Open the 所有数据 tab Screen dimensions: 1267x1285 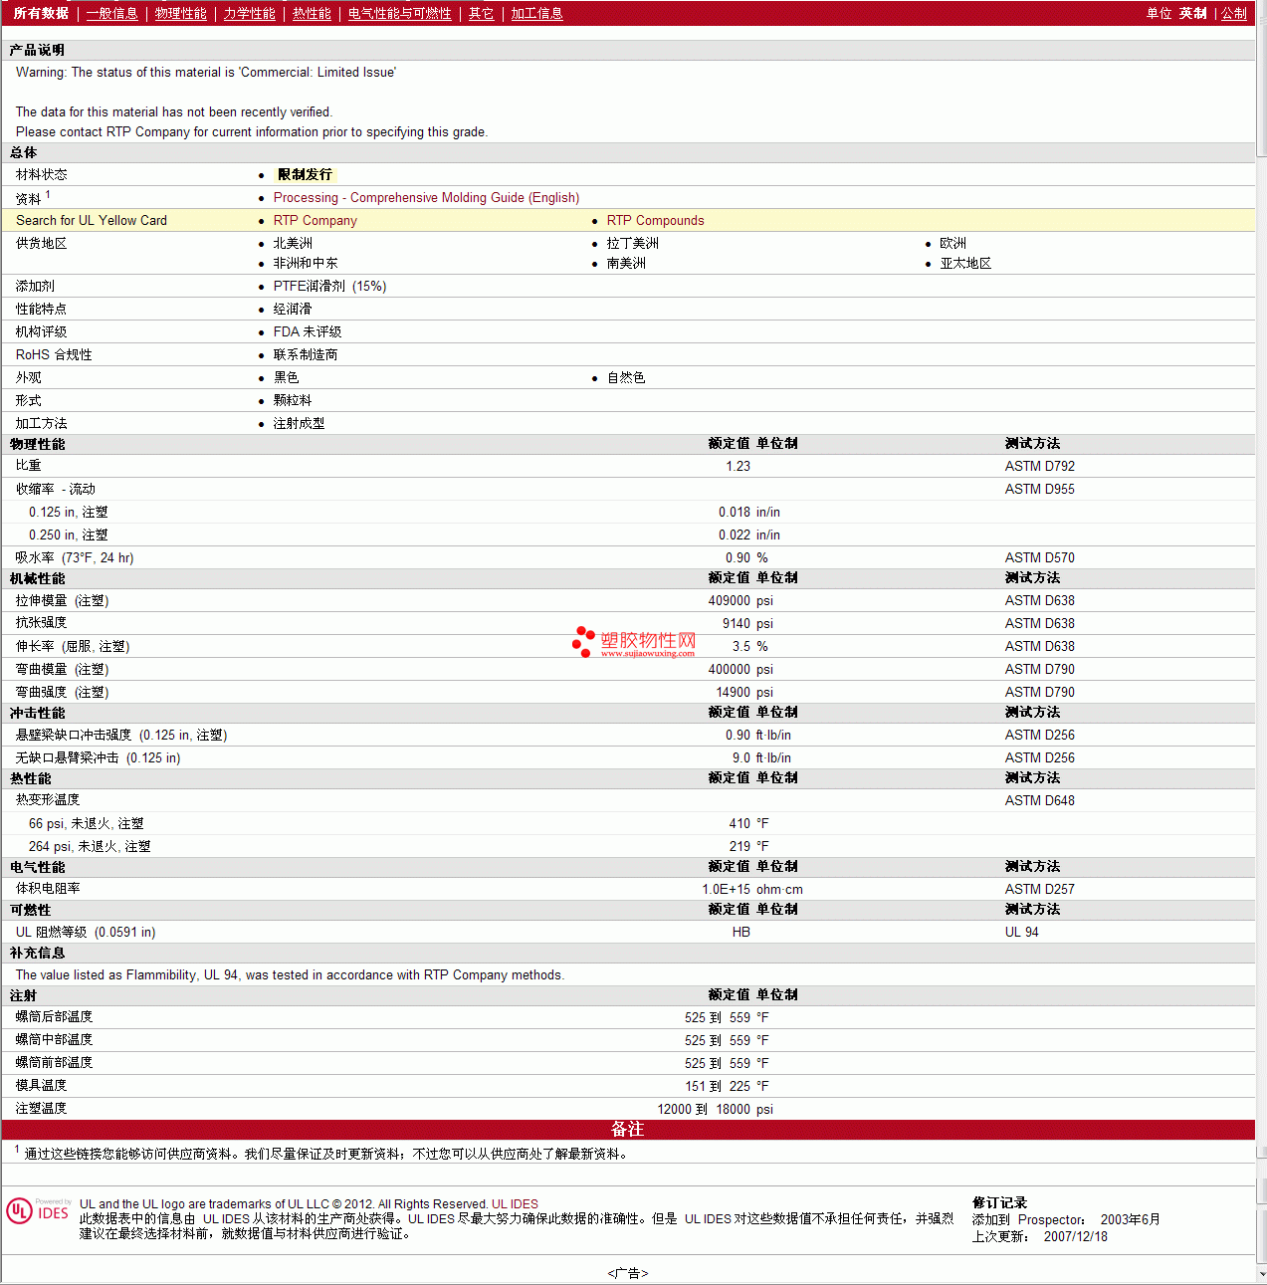pos(41,13)
